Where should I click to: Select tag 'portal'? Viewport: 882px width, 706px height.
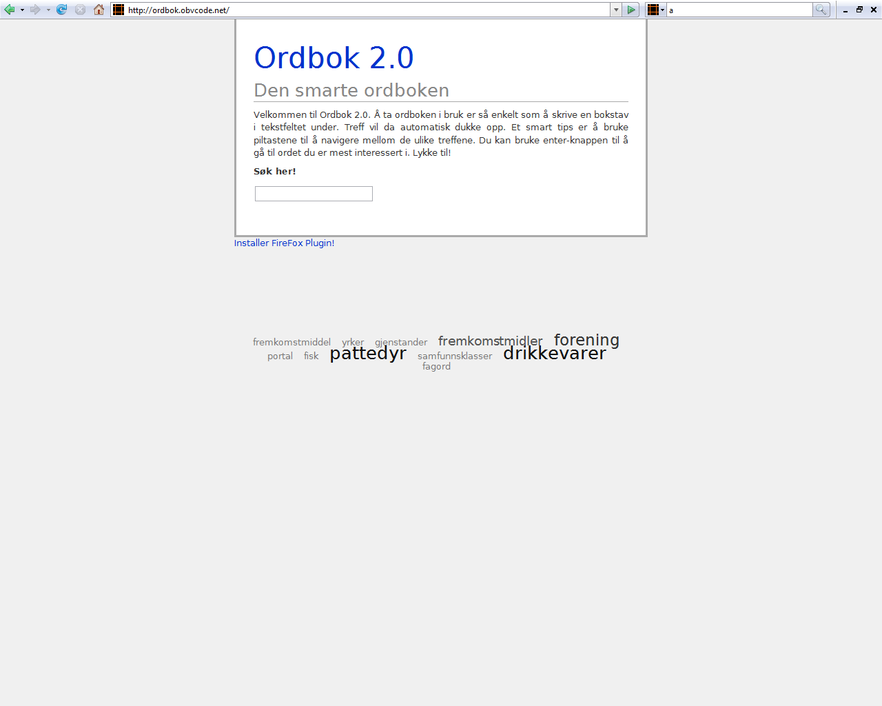tap(280, 356)
